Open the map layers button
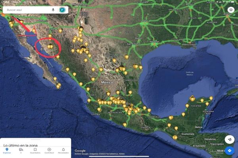238x158 pixels. 231,10
